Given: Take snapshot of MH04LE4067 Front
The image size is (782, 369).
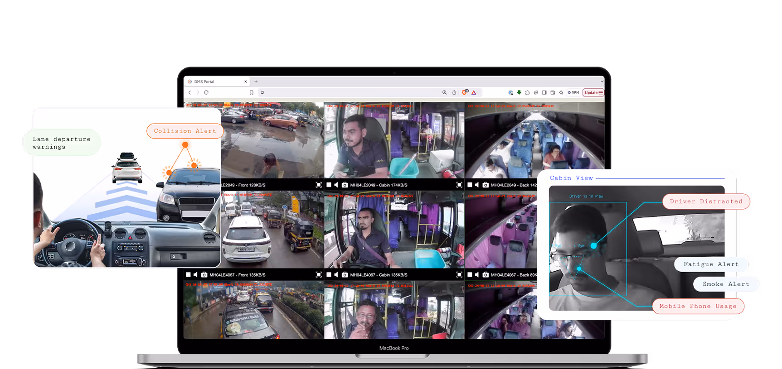Looking at the screenshot, I should (x=204, y=274).
